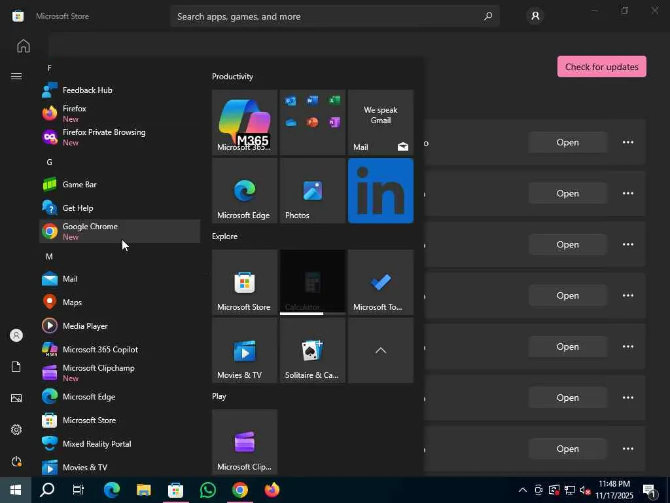Open the Microsoft To Do tile

pyautogui.click(x=380, y=282)
